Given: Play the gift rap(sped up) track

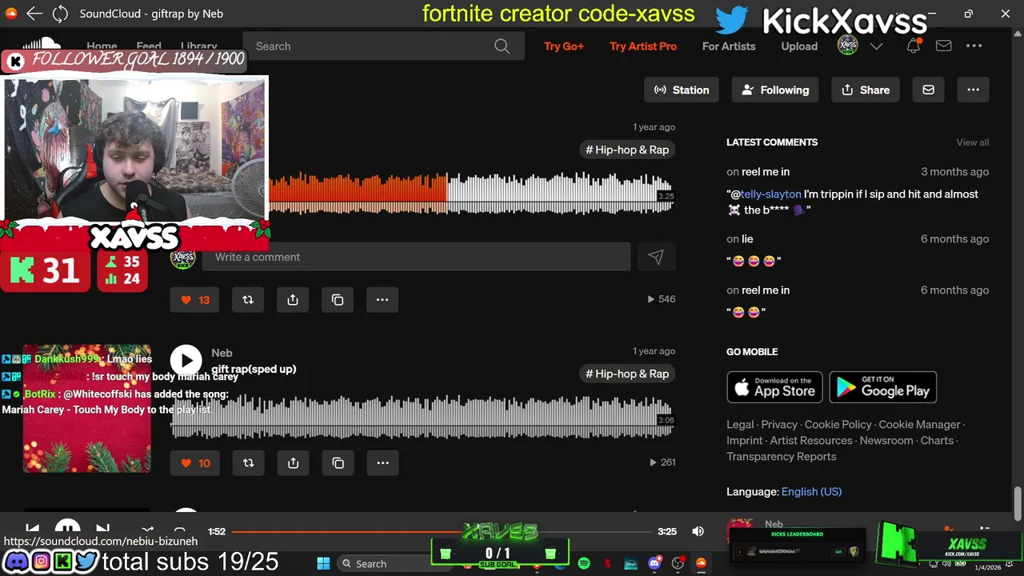Looking at the screenshot, I should pyautogui.click(x=186, y=361).
